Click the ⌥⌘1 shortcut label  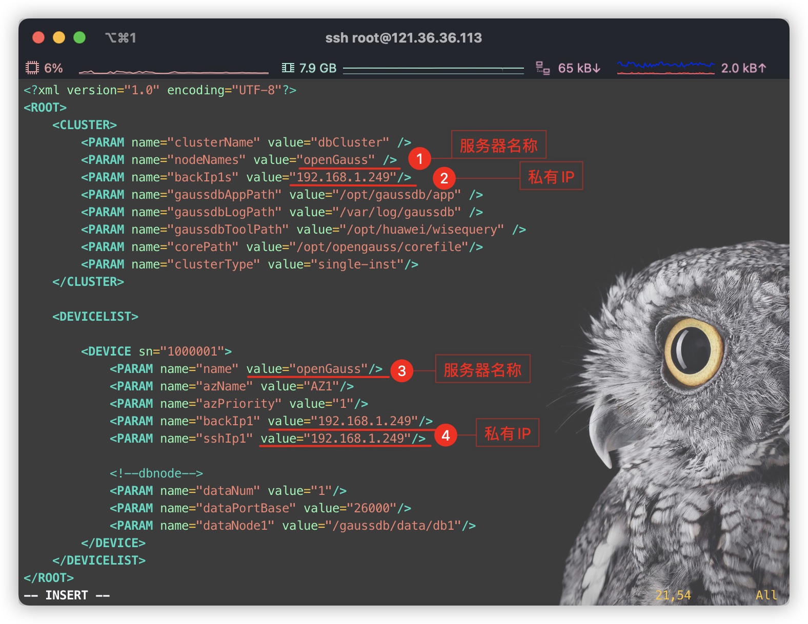(x=120, y=38)
